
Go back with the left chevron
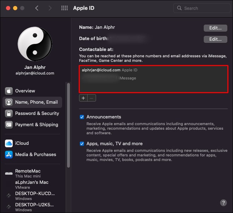(x=37, y=8)
